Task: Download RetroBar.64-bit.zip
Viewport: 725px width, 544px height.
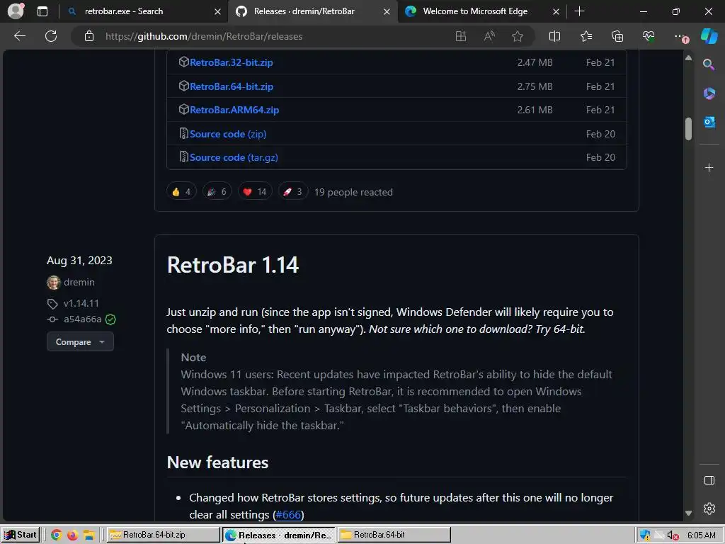Action: click(232, 86)
